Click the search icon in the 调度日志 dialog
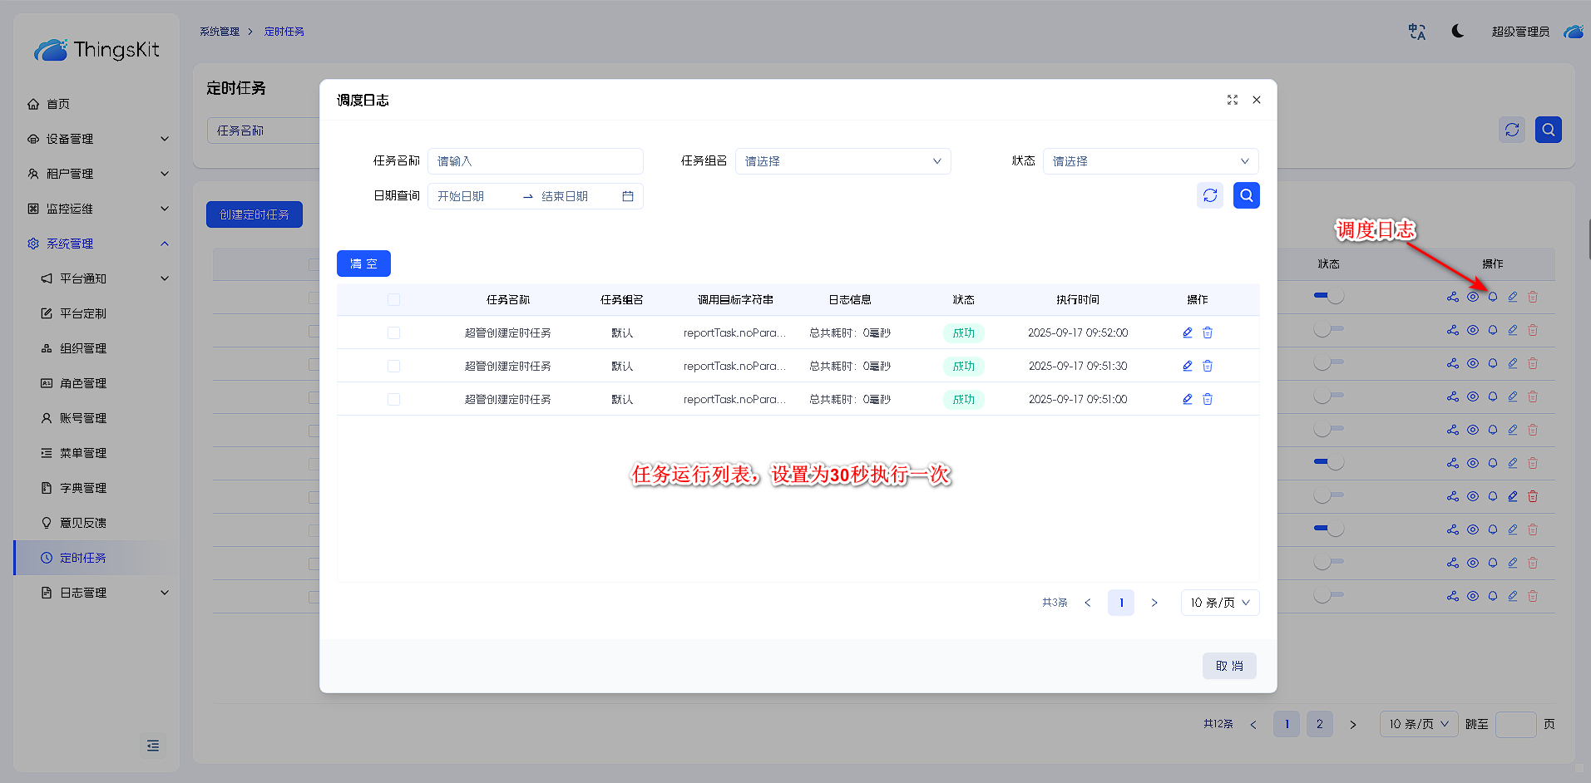 pyautogui.click(x=1246, y=195)
